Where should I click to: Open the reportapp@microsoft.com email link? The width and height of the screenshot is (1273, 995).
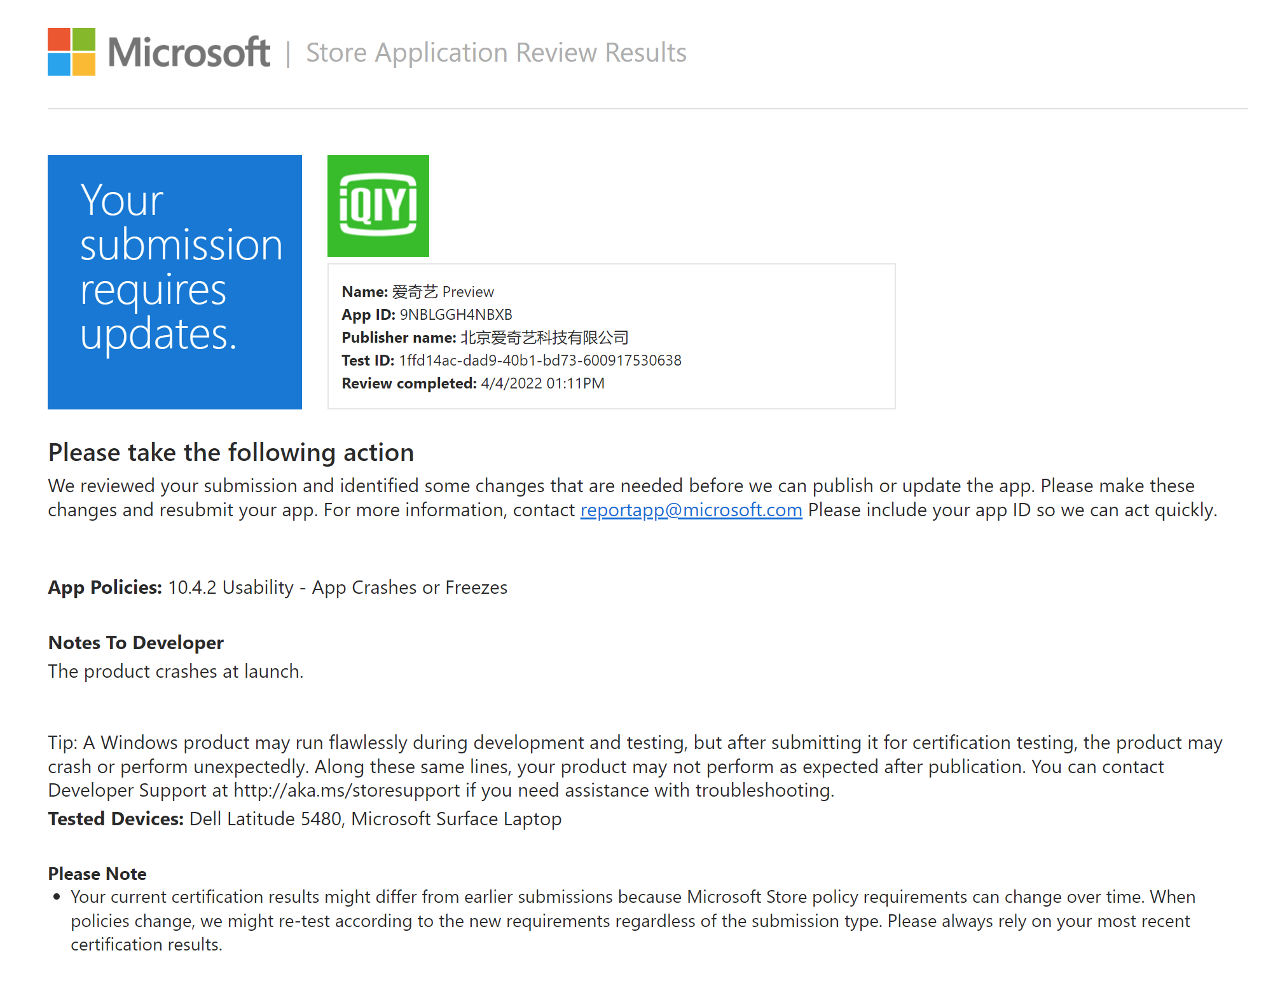pyautogui.click(x=691, y=510)
